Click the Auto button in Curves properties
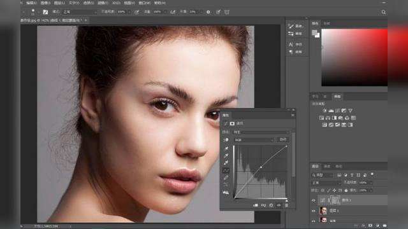The width and height of the screenshot is (408, 229). click(283, 140)
